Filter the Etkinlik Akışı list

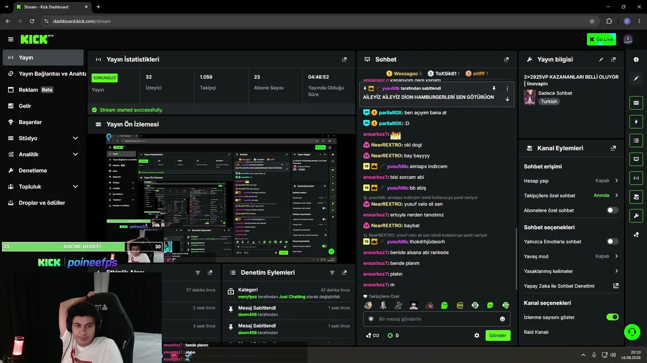click(x=198, y=273)
